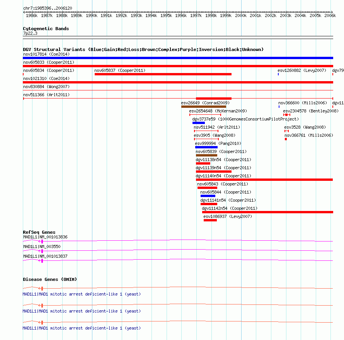Click the 1990k ruler tick label
The height and width of the screenshot is (340, 344).
click(92, 15)
